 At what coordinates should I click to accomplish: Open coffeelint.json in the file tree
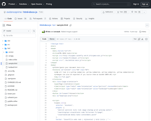[x=12, y=98]
